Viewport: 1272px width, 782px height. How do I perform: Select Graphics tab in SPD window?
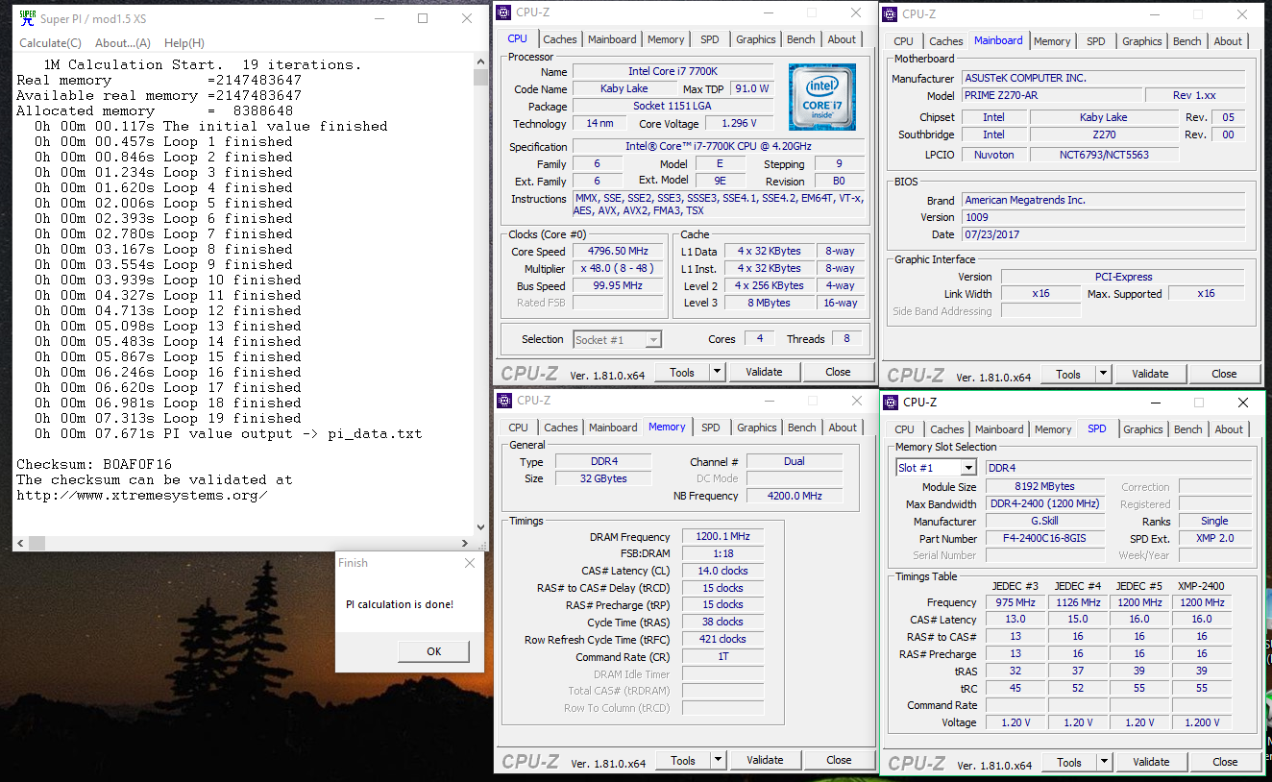coord(1143,429)
